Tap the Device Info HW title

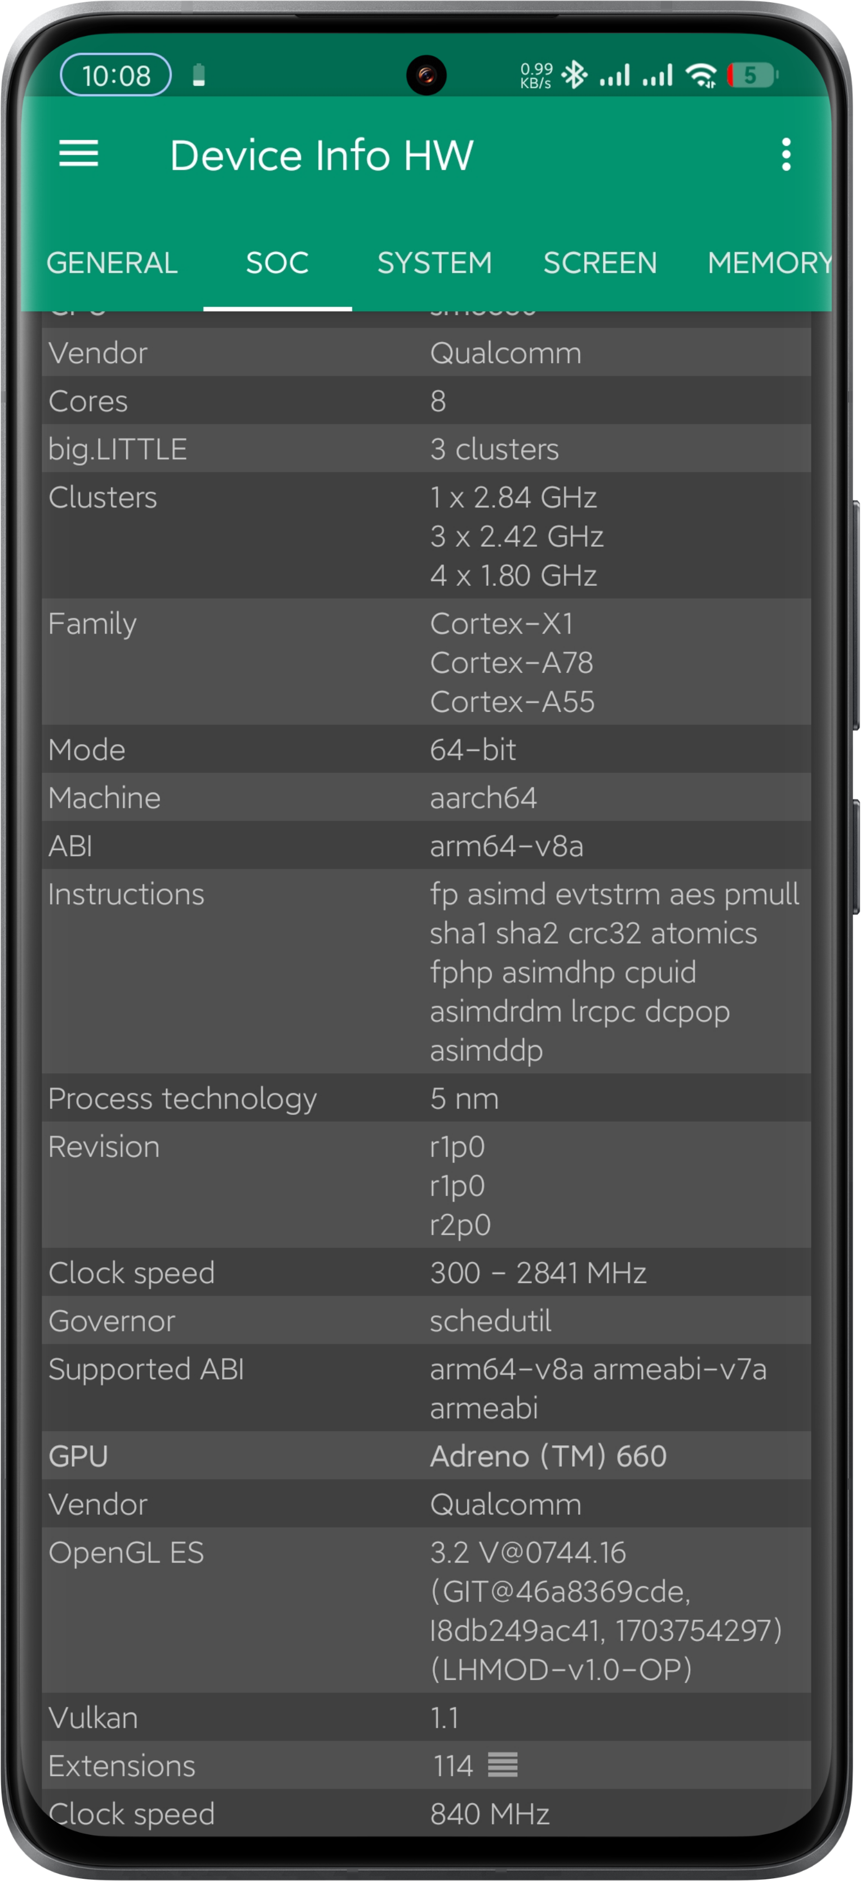(x=322, y=155)
